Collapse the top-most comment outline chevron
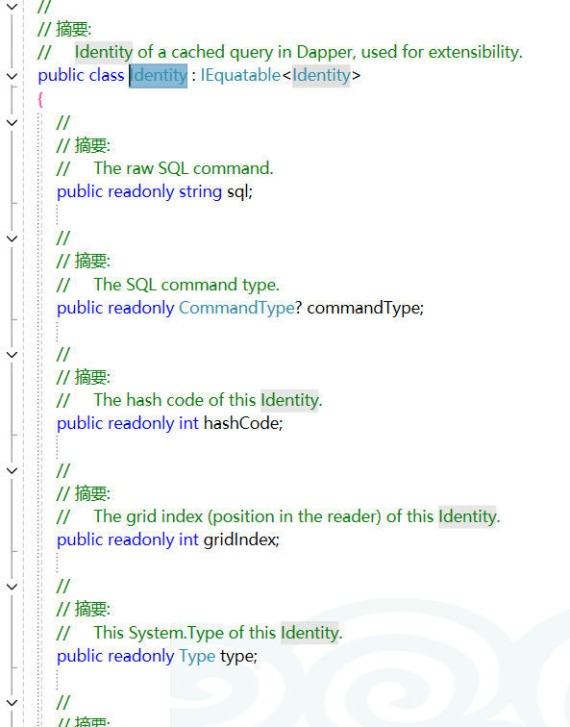Image resolution: width=570 pixels, height=727 pixels. (x=12, y=7)
